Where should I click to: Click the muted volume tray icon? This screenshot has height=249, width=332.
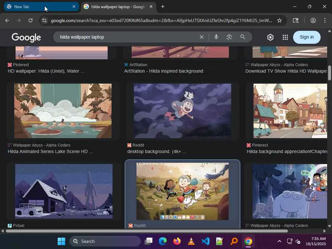click(298, 241)
